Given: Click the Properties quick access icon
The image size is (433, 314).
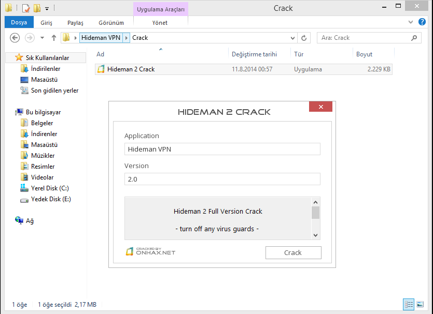Looking at the screenshot, I should tap(26, 8).
